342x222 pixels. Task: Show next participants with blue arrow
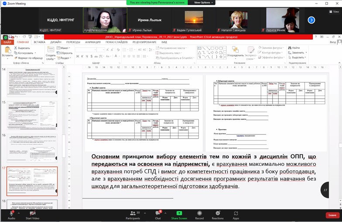click(311, 20)
